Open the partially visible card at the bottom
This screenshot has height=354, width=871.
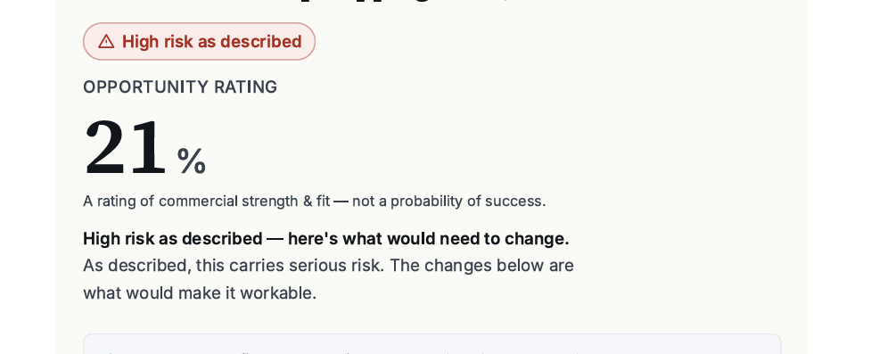(432, 344)
